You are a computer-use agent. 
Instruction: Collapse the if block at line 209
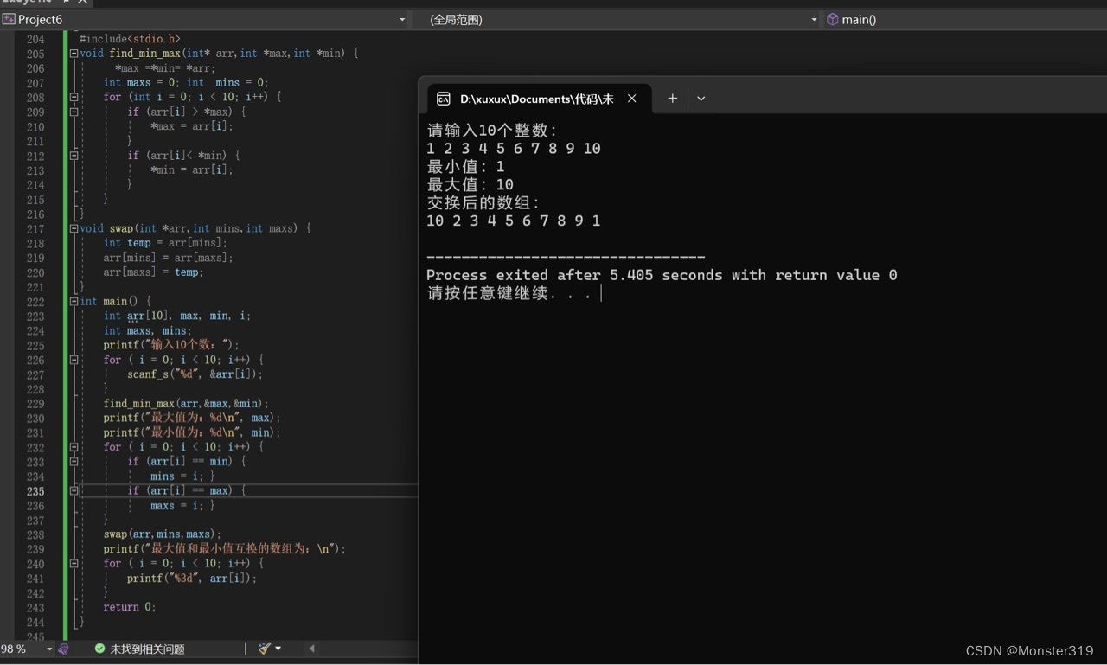(x=74, y=112)
